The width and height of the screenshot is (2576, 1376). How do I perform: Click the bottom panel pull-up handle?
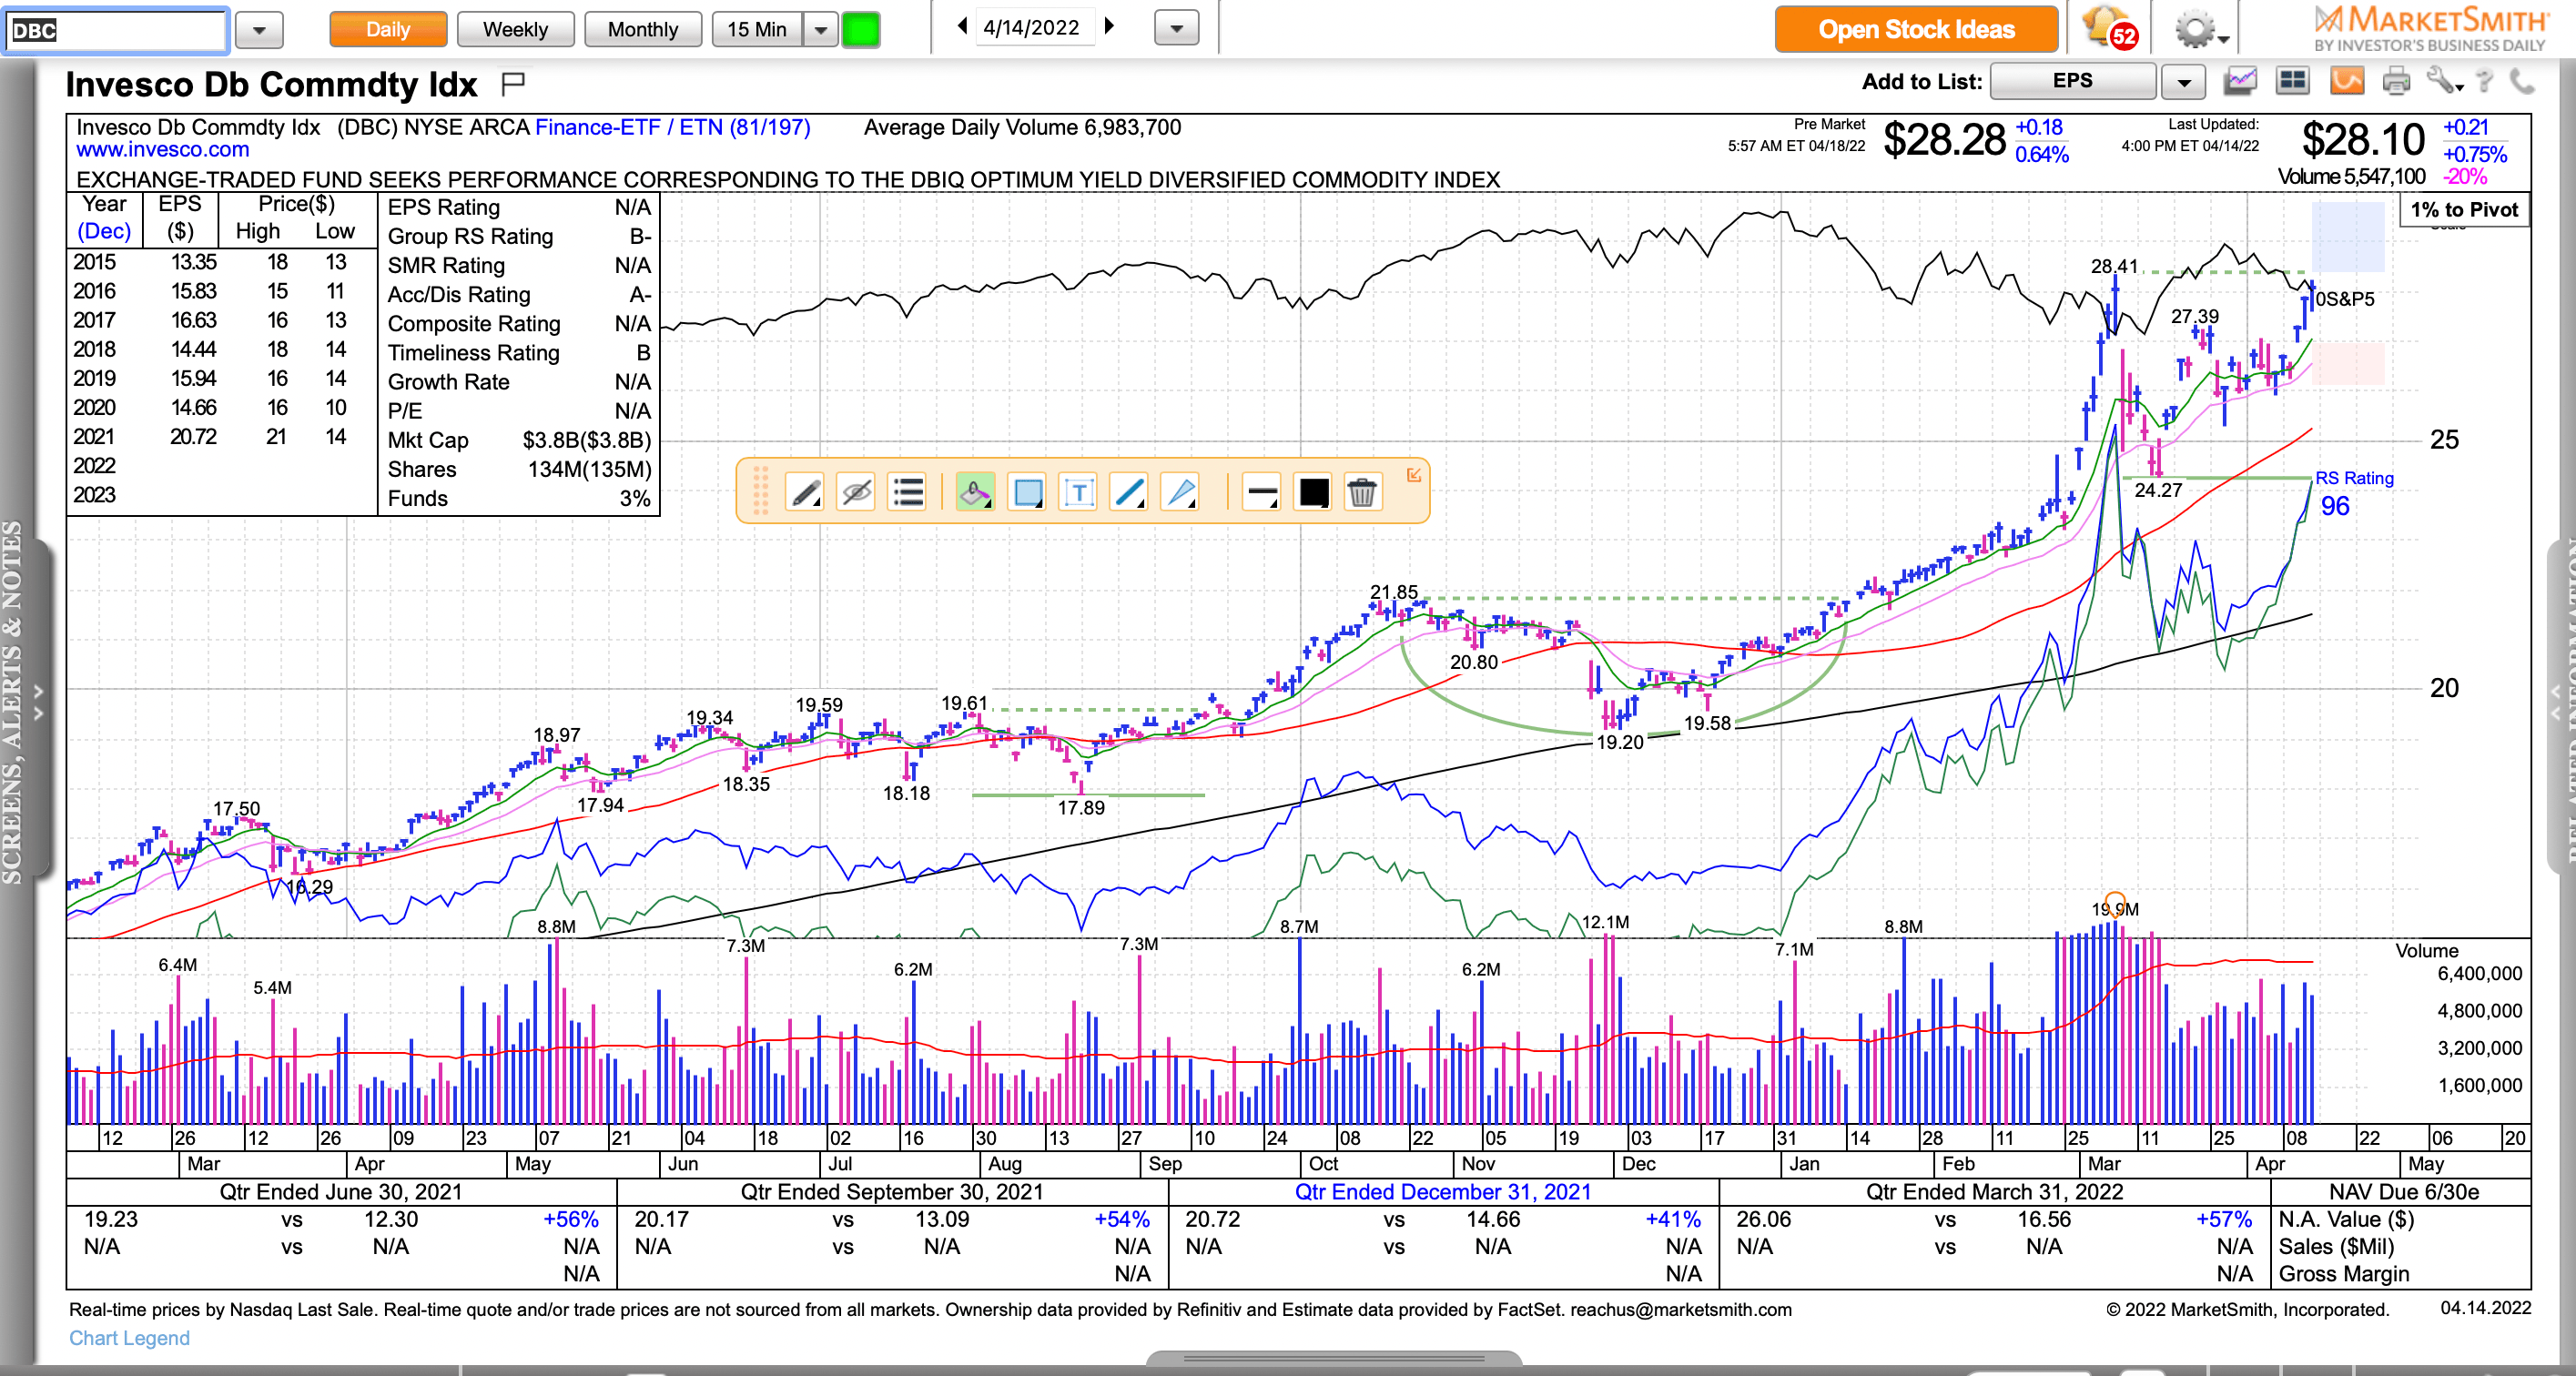click(x=1333, y=1358)
